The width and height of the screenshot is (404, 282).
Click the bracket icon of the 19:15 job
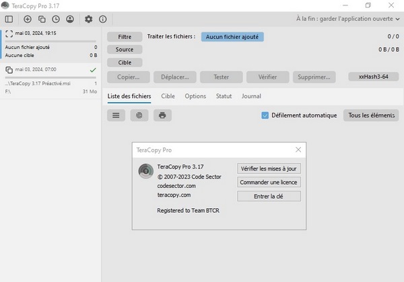tap(9, 34)
